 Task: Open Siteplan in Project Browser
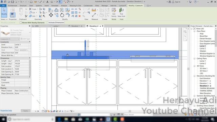[203, 51]
